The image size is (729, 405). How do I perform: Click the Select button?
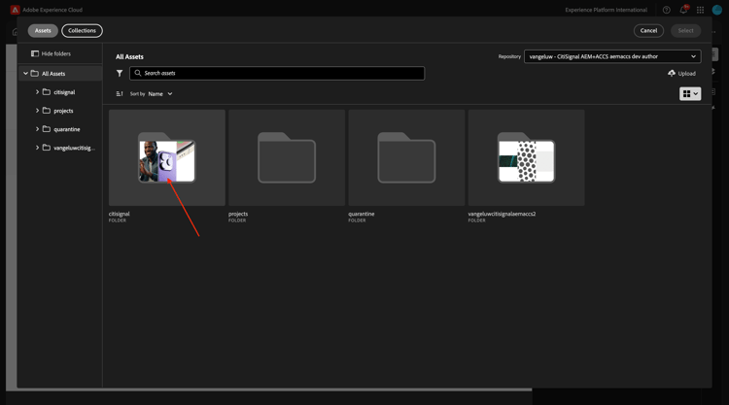pos(685,31)
